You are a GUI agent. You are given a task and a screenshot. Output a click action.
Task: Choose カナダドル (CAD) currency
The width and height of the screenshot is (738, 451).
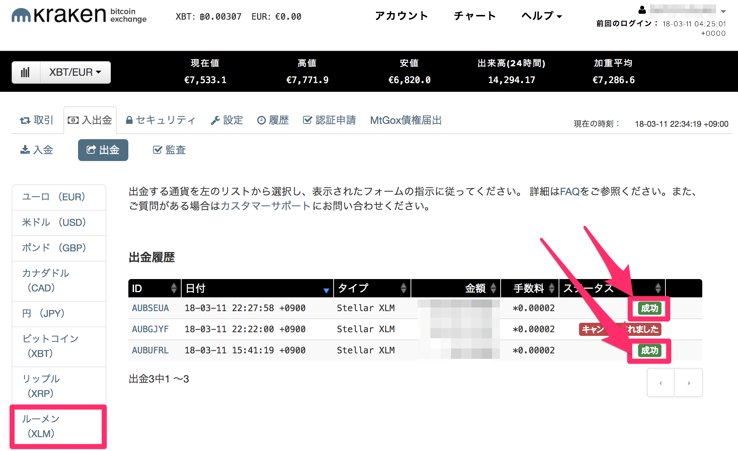click(59, 281)
